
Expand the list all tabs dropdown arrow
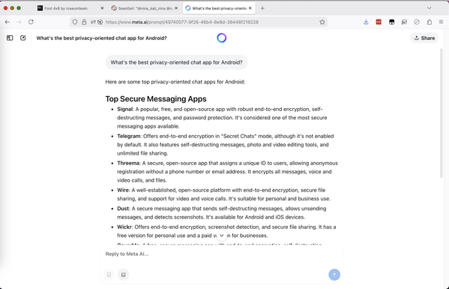(x=429, y=8)
